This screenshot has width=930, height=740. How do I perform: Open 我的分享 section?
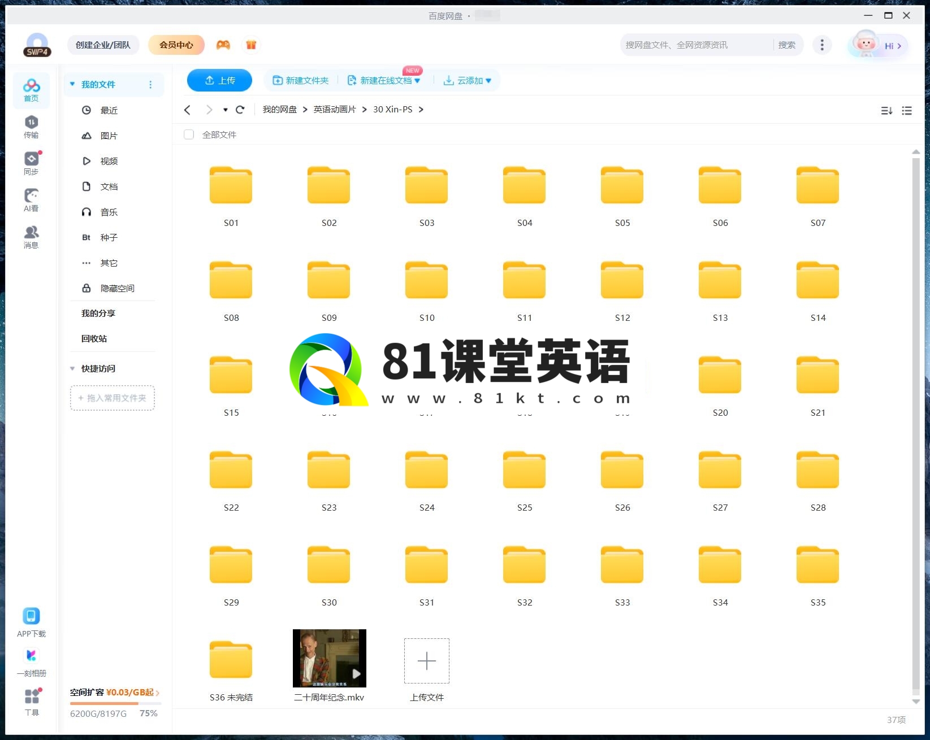(x=98, y=313)
